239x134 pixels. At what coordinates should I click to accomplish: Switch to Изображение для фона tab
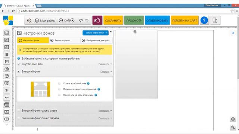(96, 41)
